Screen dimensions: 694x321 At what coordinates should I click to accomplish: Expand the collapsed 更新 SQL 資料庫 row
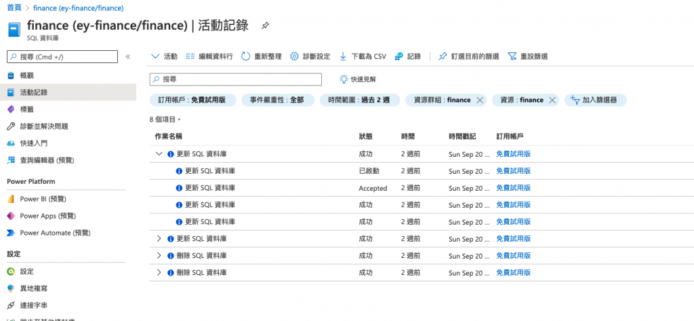159,238
